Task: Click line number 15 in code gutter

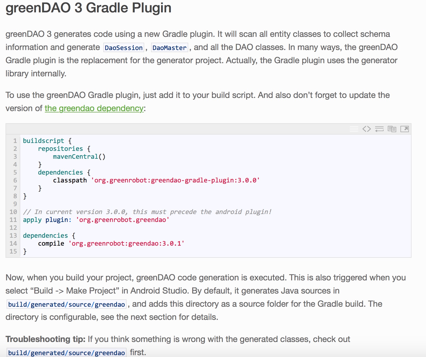Action: [x=13, y=251]
